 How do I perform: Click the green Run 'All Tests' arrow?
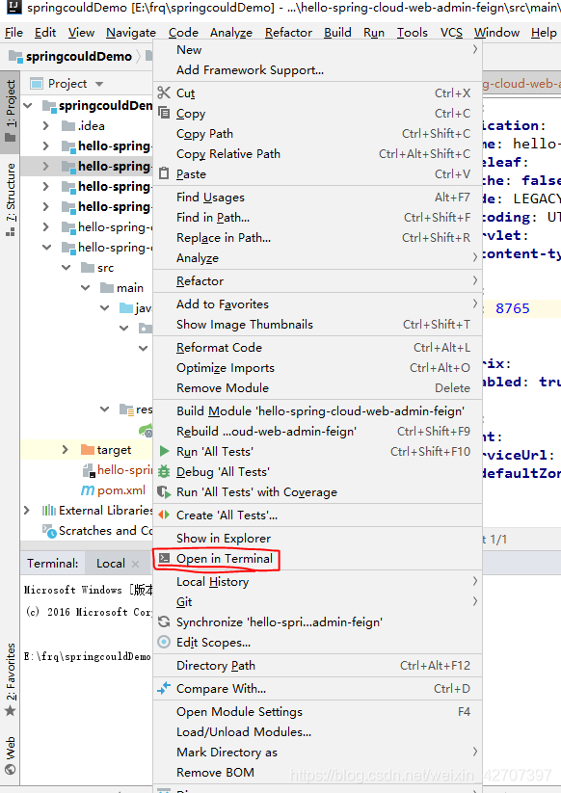[x=164, y=451]
